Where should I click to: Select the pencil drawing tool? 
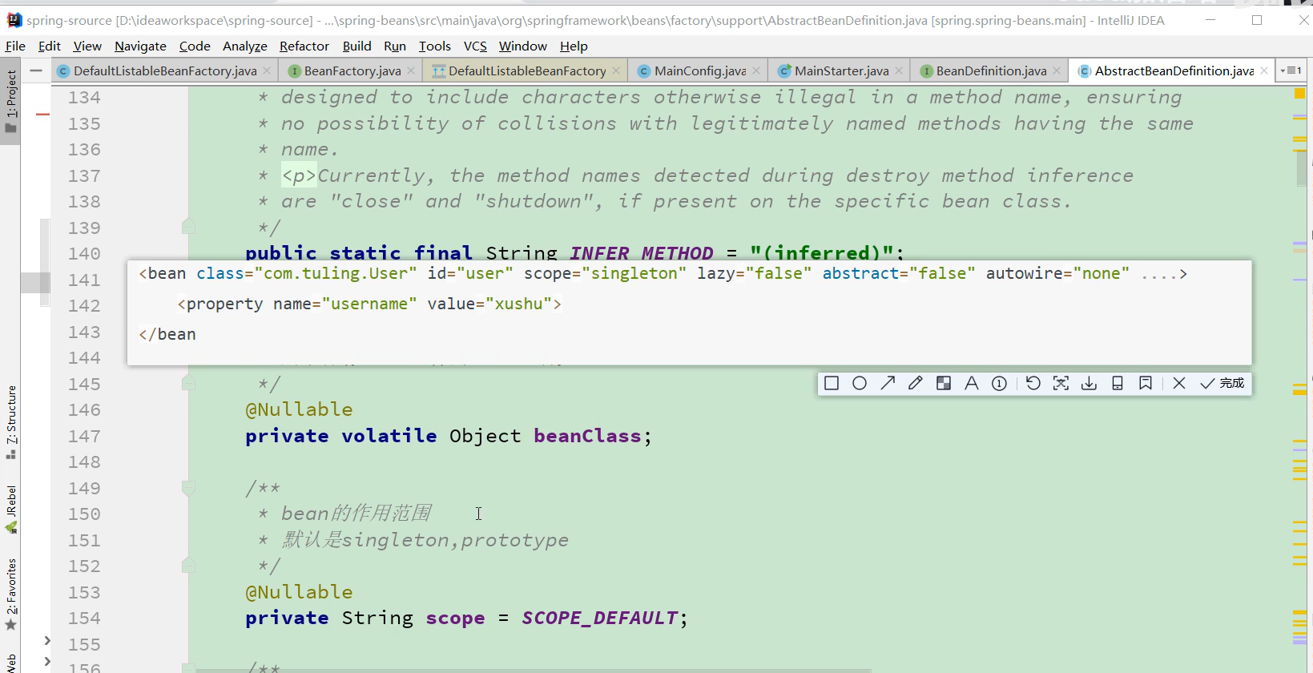pyautogui.click(x=916, y=384)
